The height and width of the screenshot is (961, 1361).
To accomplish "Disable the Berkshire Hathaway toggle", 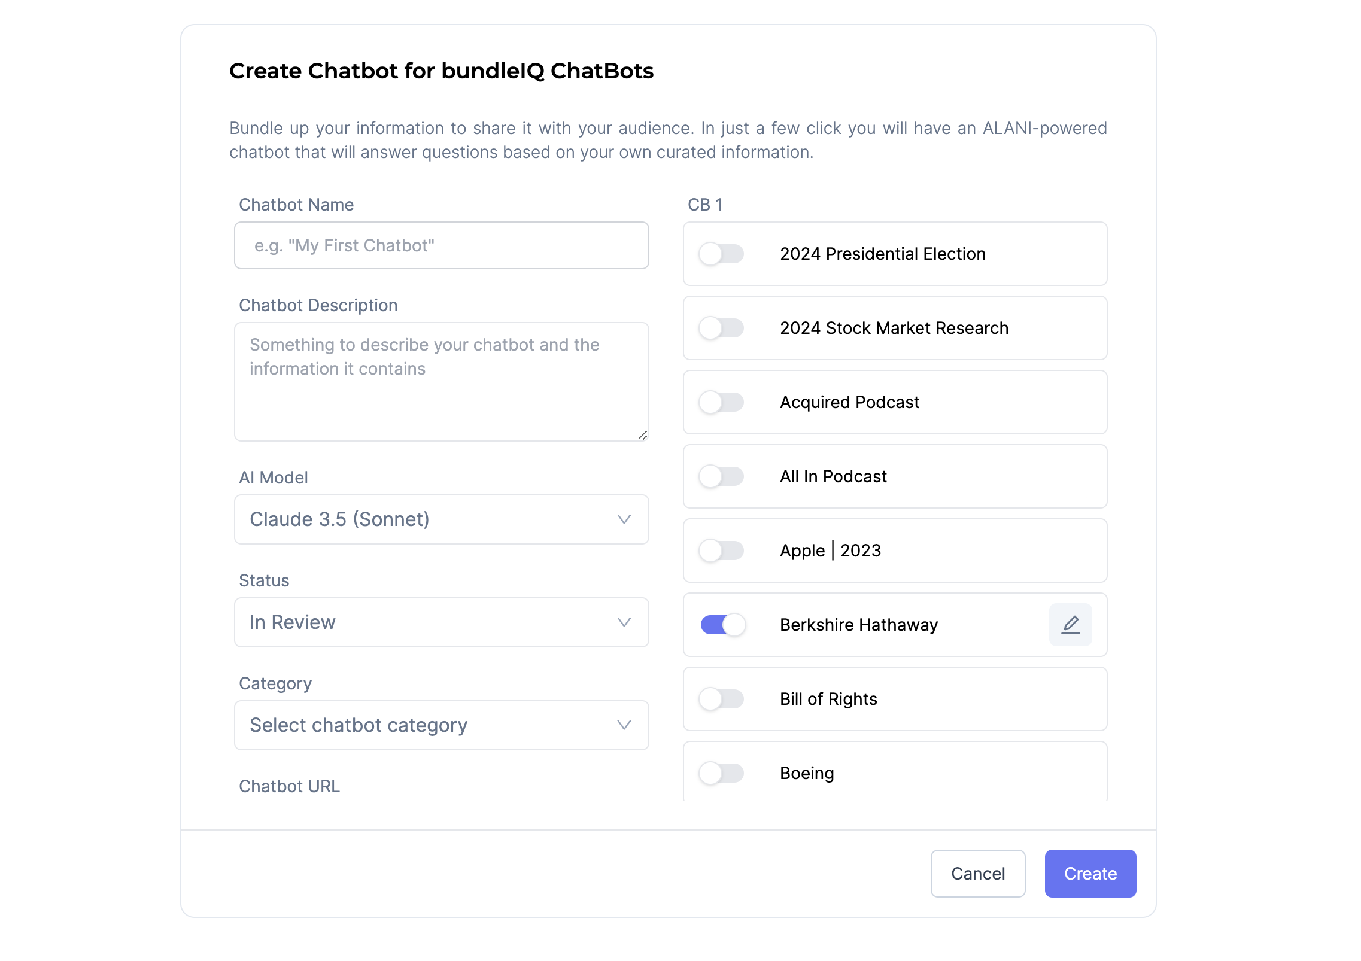I will [723, 625].
